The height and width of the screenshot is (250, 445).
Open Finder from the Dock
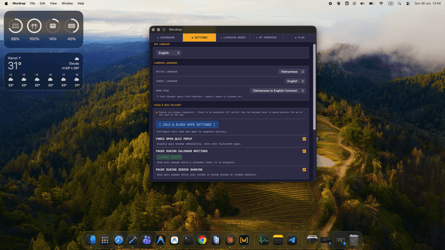(x=91, y=240)
